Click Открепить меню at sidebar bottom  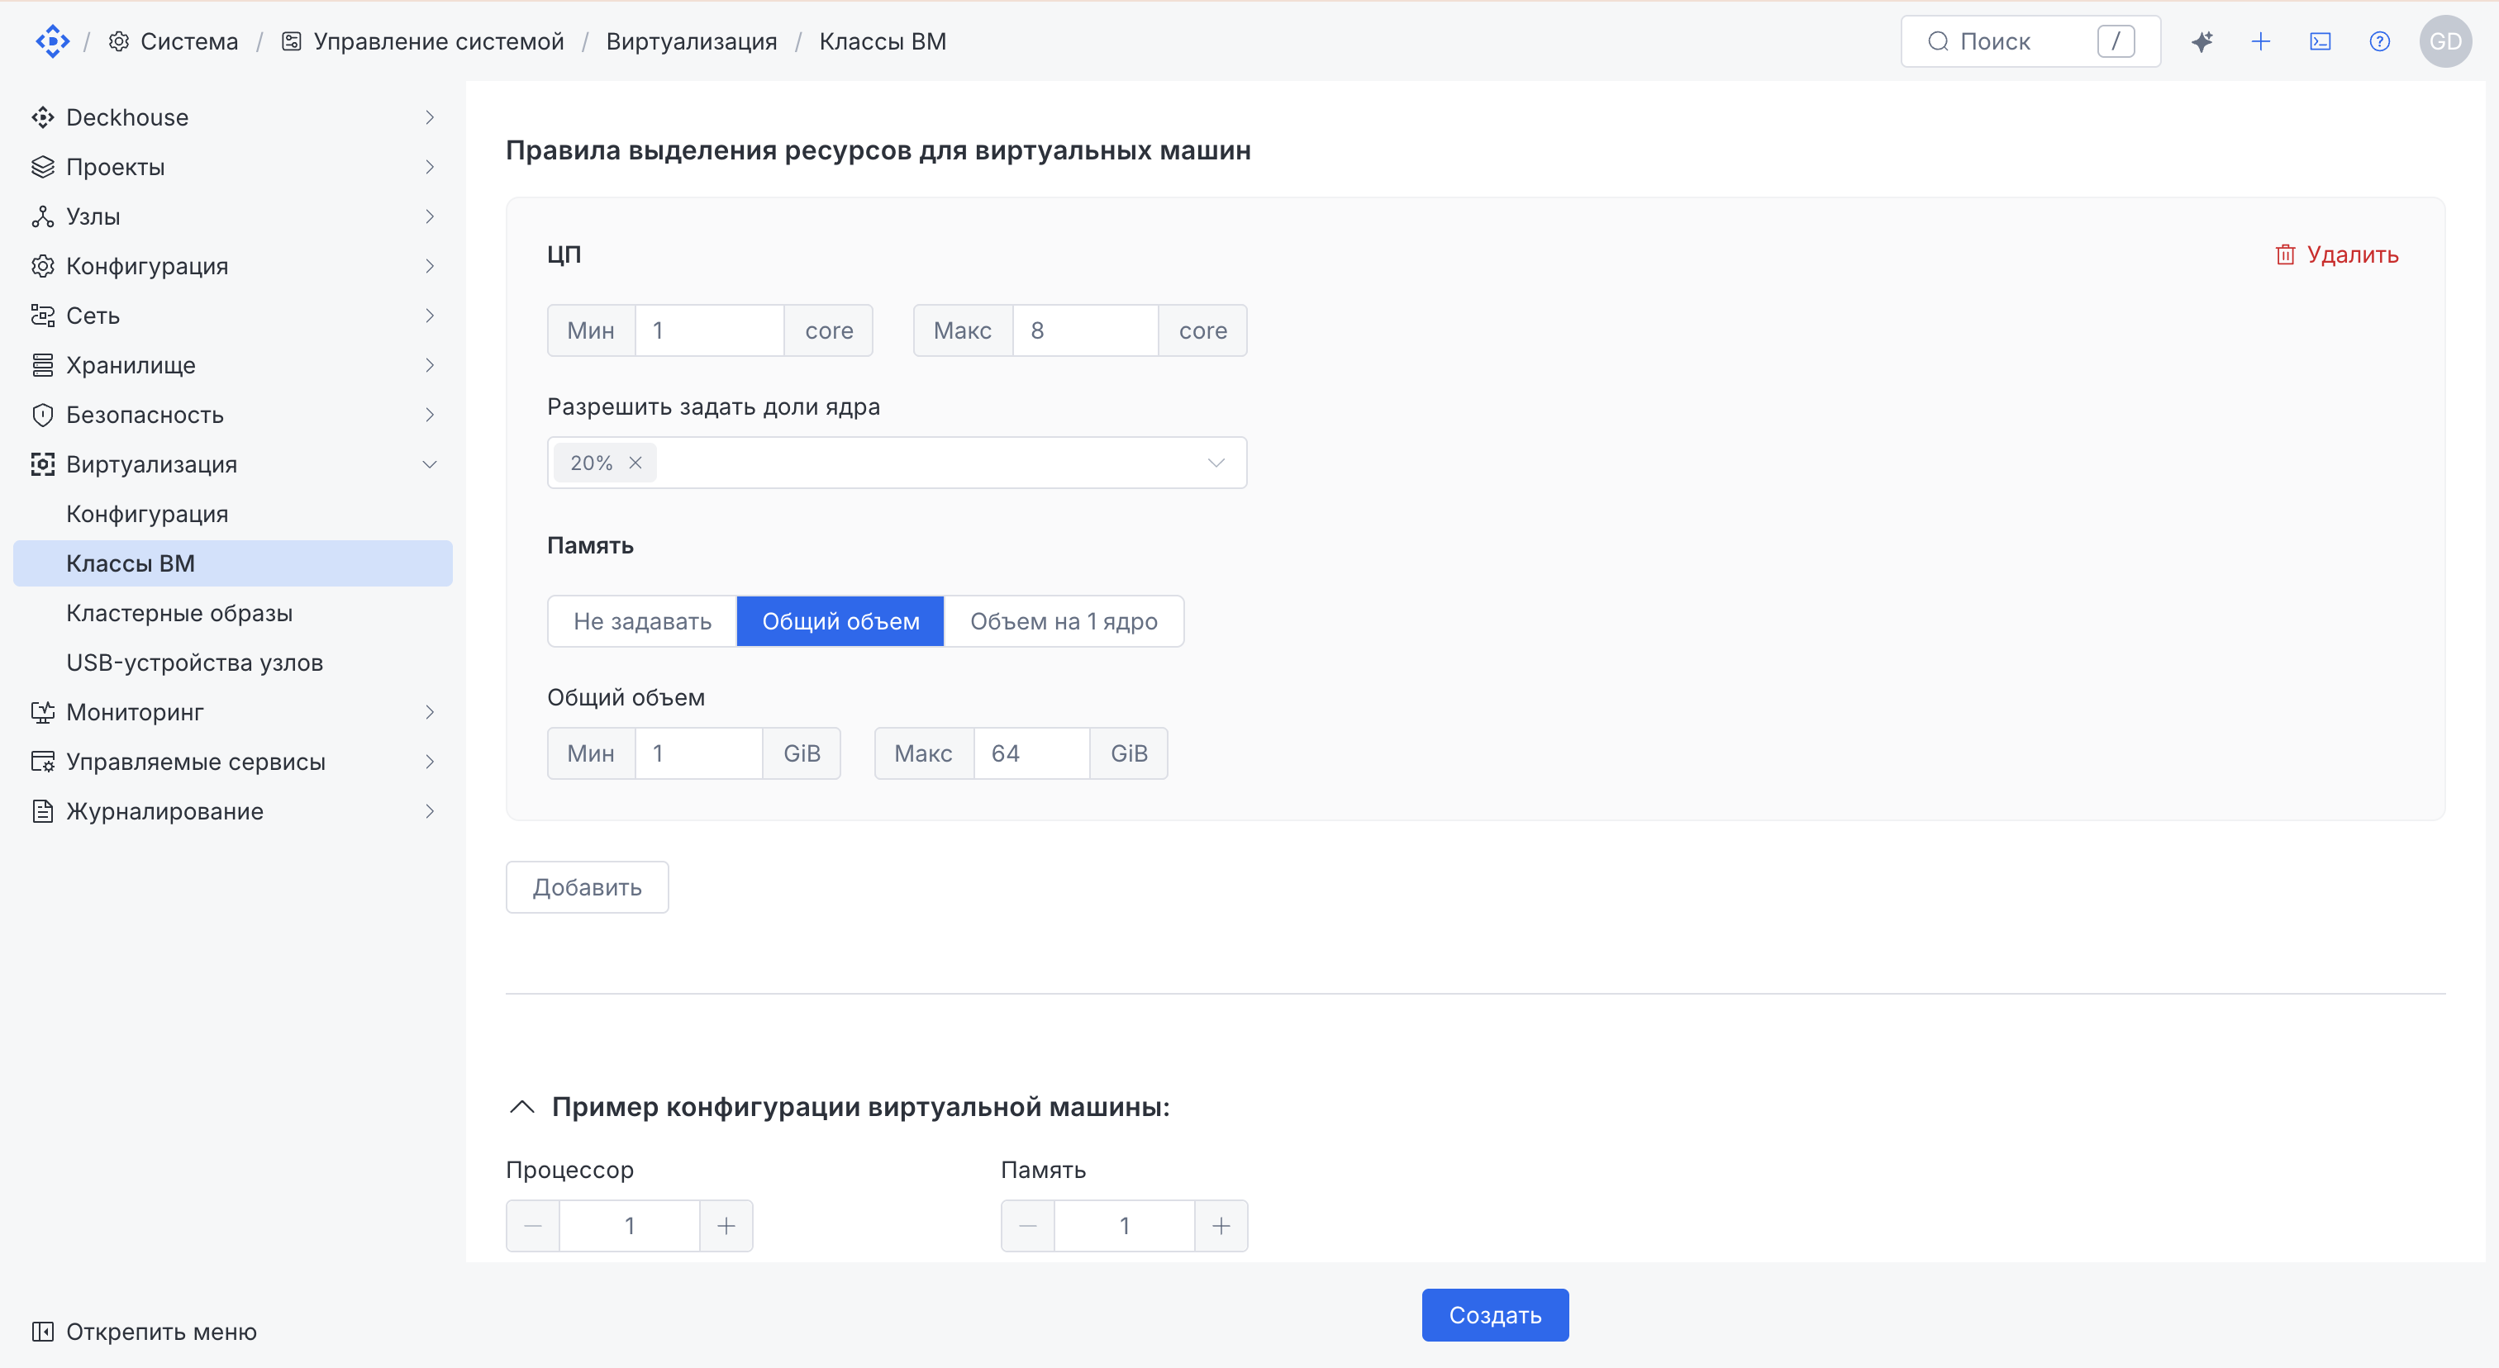pos(161,1332)
